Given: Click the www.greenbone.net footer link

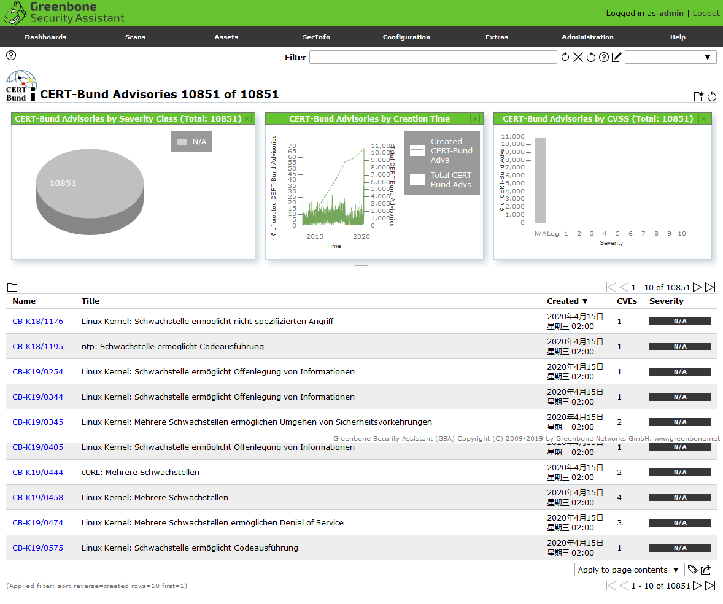Looking at the screenshot, I should pyautogui.click(x=687, y=438).
